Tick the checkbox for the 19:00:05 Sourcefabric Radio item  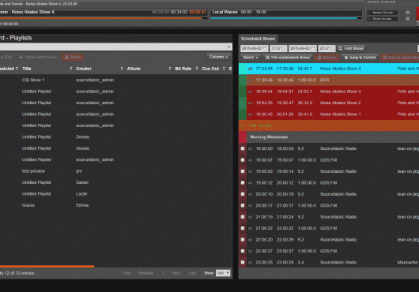[x=243, y=171]
